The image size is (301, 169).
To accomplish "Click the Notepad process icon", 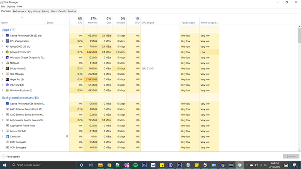I will pyautogui.click(x=7, y=63).
